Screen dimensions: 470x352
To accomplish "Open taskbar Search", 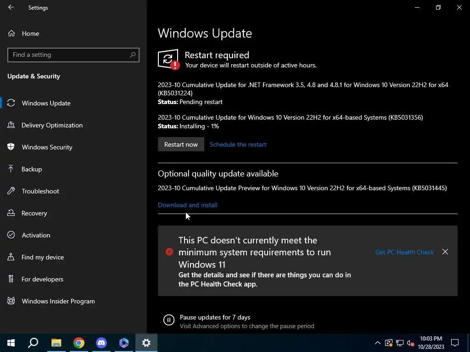I will point(33,343).
